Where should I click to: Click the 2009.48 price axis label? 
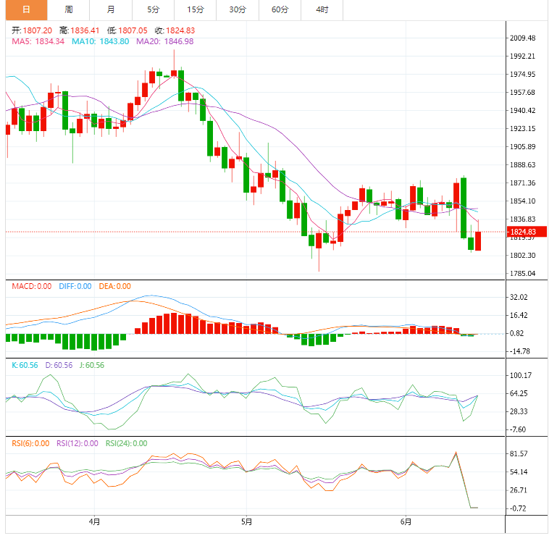522,38
